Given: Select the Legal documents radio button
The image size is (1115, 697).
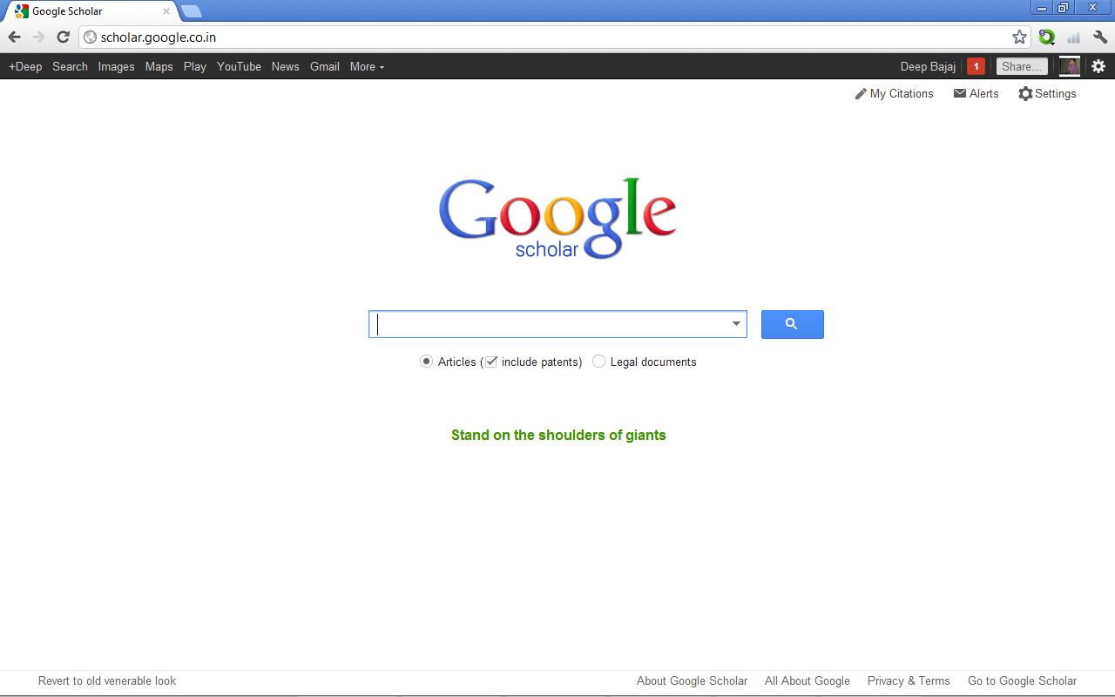Looking at the screenshot, I should pos(598,362).
